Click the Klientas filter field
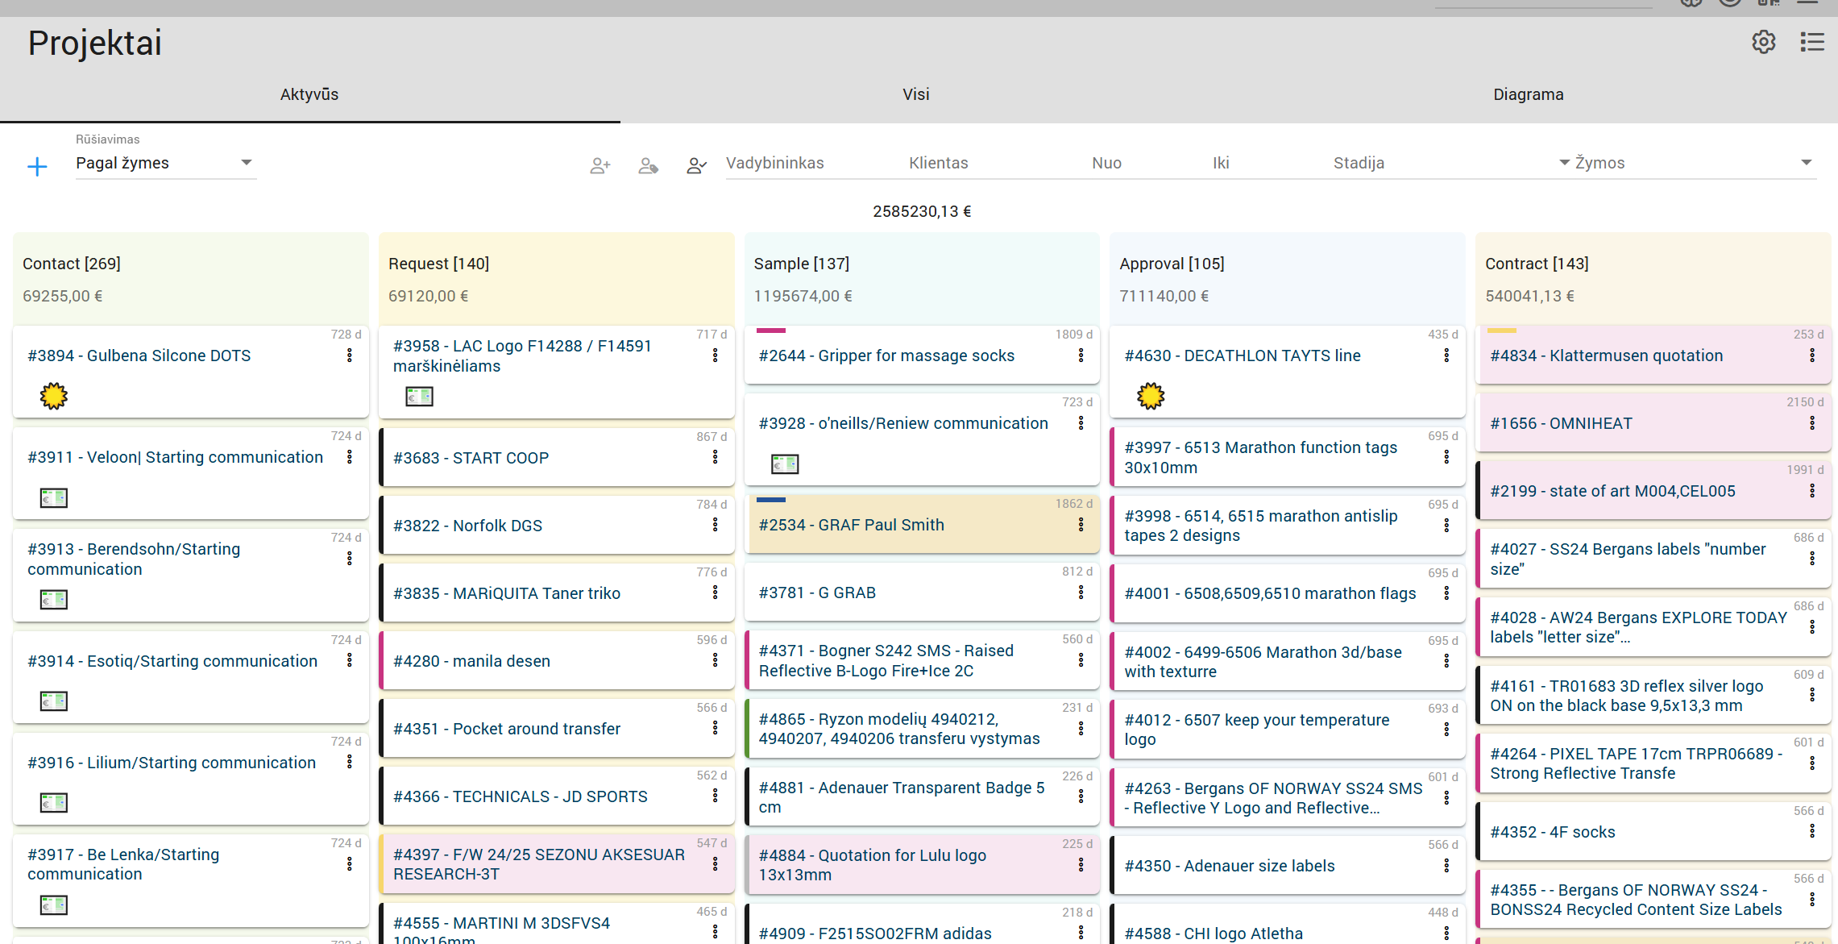The image size is (1838, 944). coord(938,163)
